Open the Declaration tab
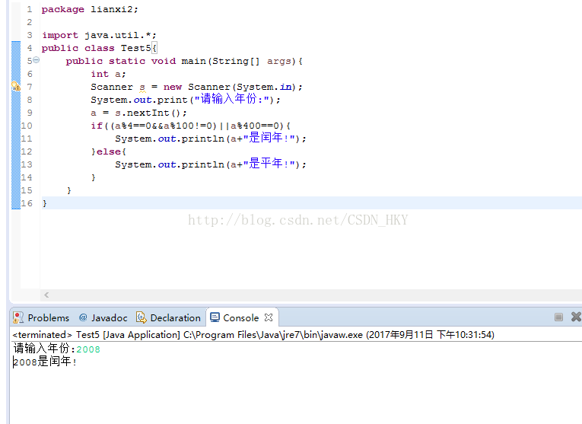Screen dimensions: 582x424 point(168,318)
